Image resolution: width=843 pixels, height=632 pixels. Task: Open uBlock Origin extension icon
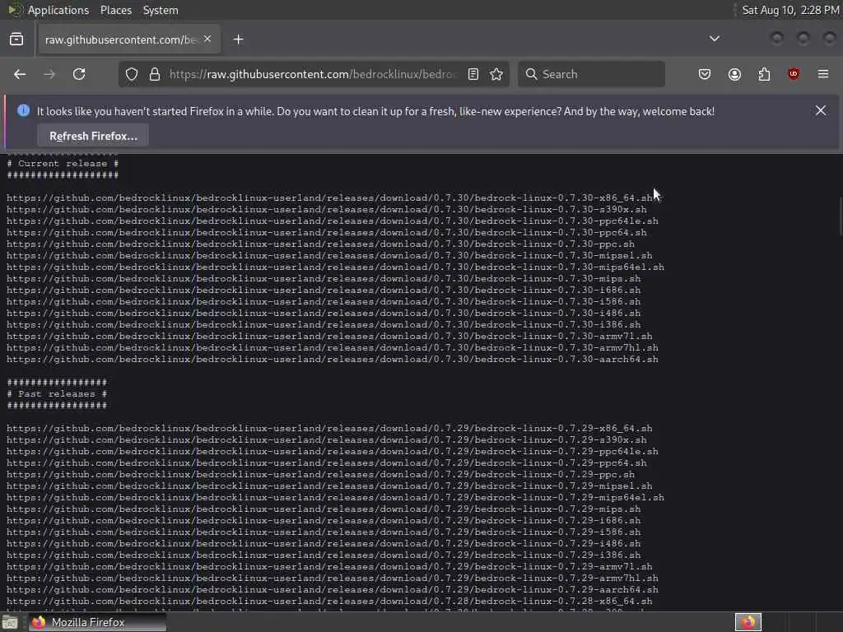point(794,73)
